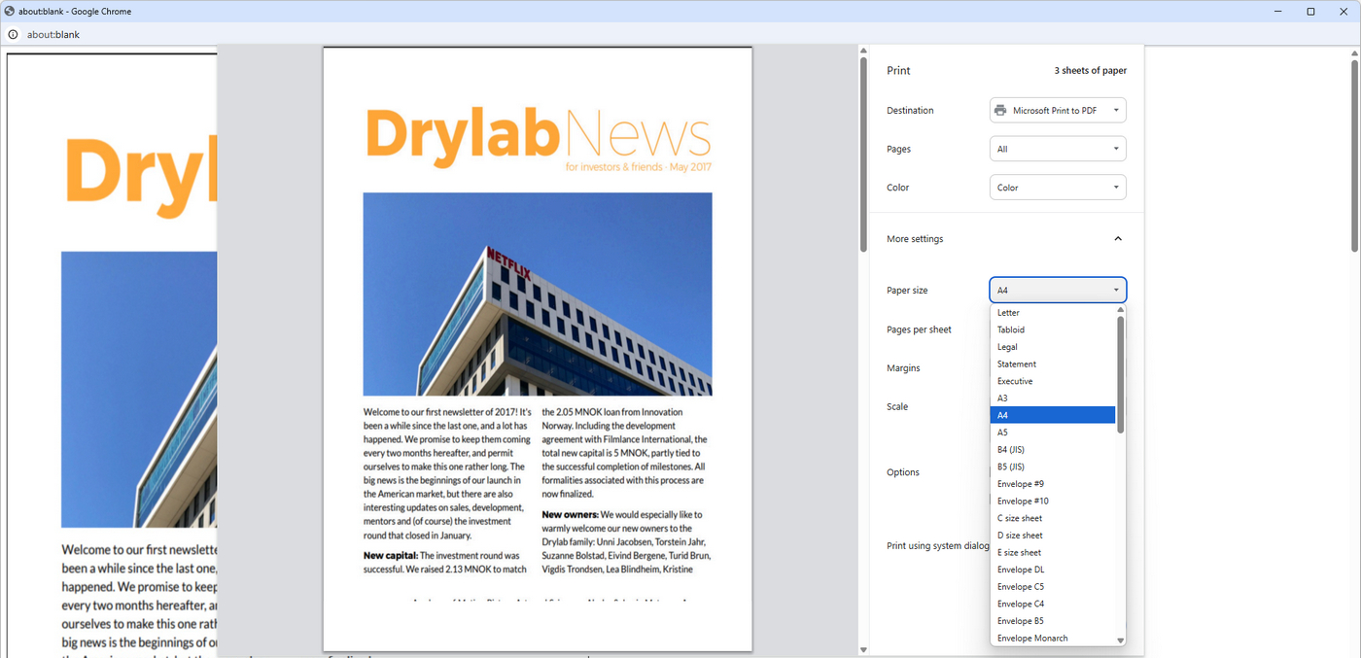Select A3 in the paper size list
This screenshot has height=658, width=1361.
click(1053, 398)
